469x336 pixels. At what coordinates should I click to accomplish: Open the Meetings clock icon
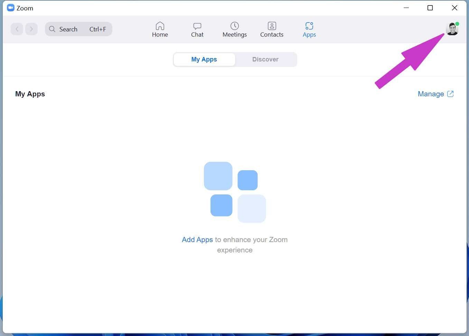pos(235,26)
